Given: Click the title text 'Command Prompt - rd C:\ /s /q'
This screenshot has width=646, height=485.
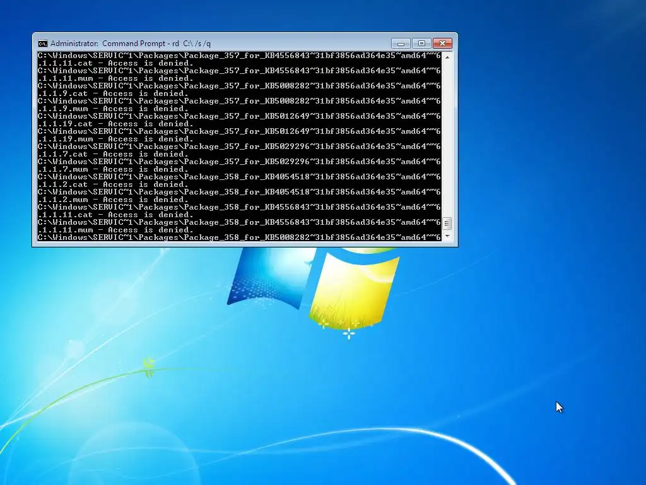Looking at the screenshot, I should pyautogui.click(x=156, y=44).
